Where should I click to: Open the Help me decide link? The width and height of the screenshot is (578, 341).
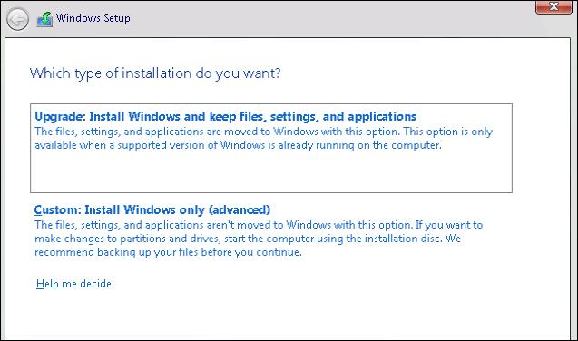pyautogui.click(x=73, y=284)
